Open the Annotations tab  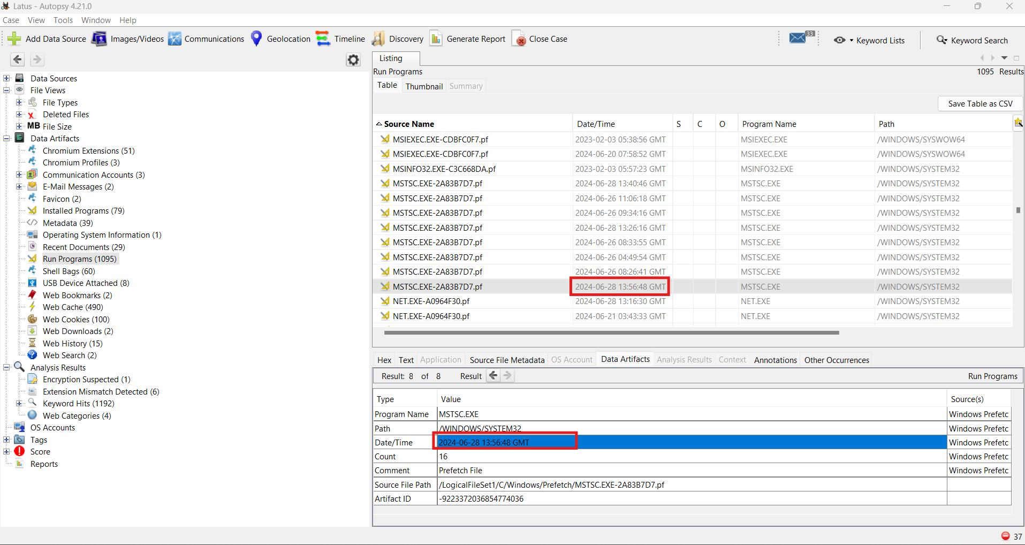point(776,360)
